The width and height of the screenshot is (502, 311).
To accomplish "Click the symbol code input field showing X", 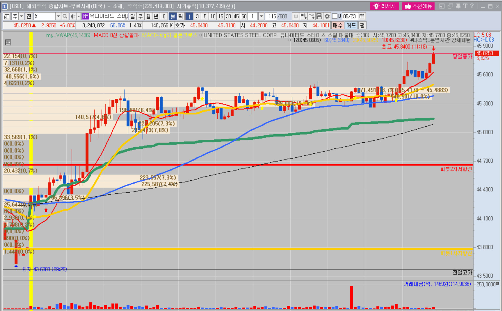I will [45, 16].
